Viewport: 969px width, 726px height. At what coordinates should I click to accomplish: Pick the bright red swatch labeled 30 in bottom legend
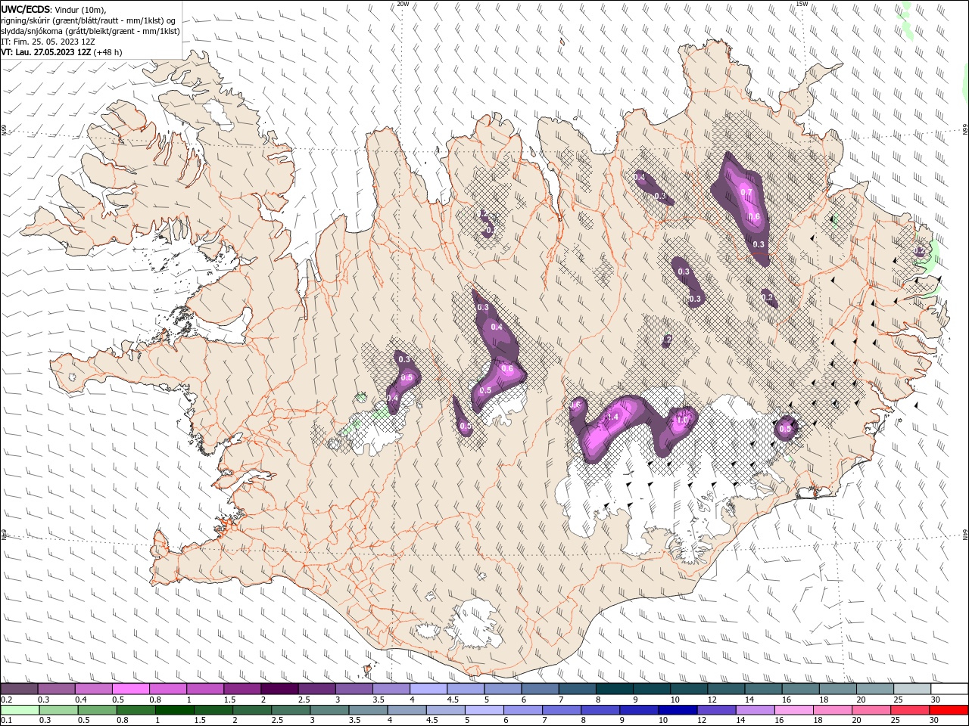click(x=948, y=710)
